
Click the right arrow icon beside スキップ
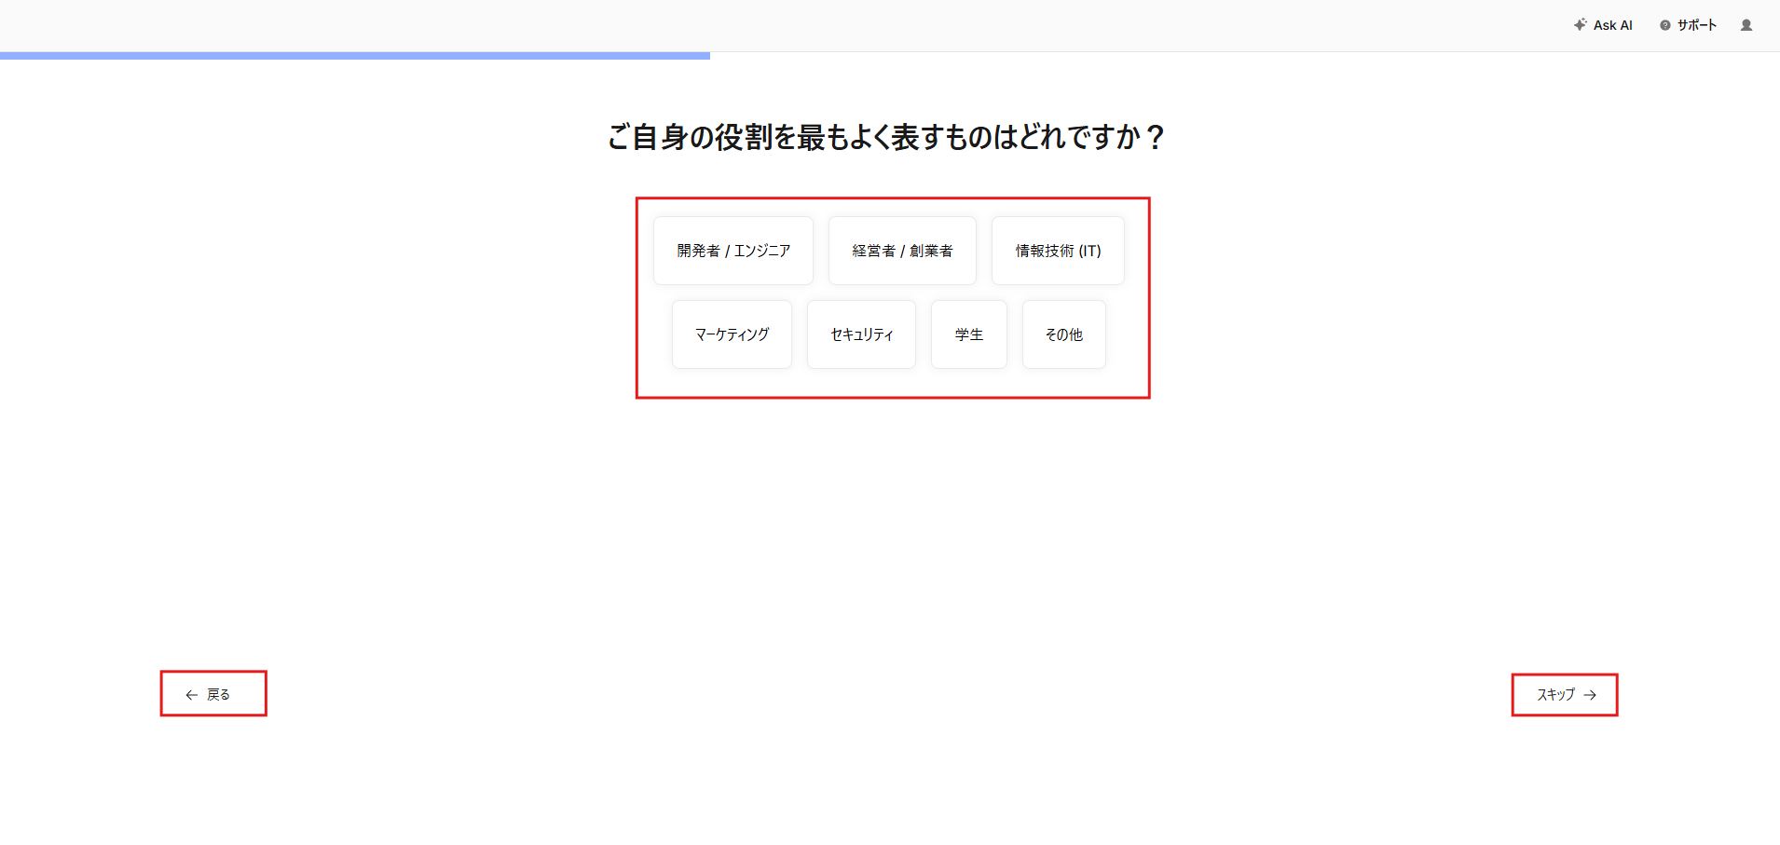point(1590,695)
